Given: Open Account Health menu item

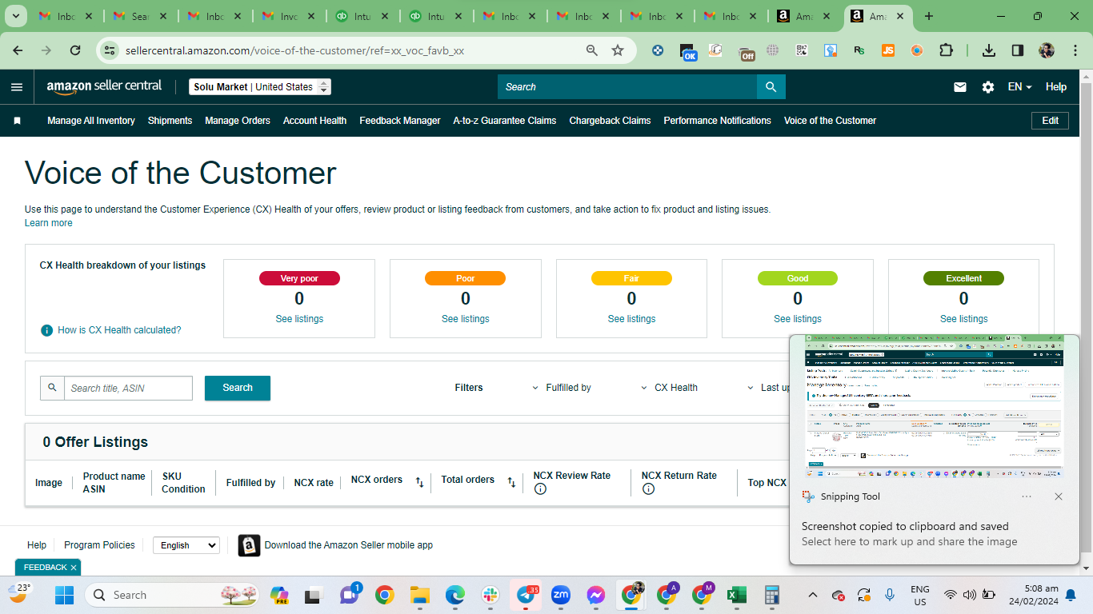Looking at the screenshot, I should pyautogui.click(x=314, y=121).
